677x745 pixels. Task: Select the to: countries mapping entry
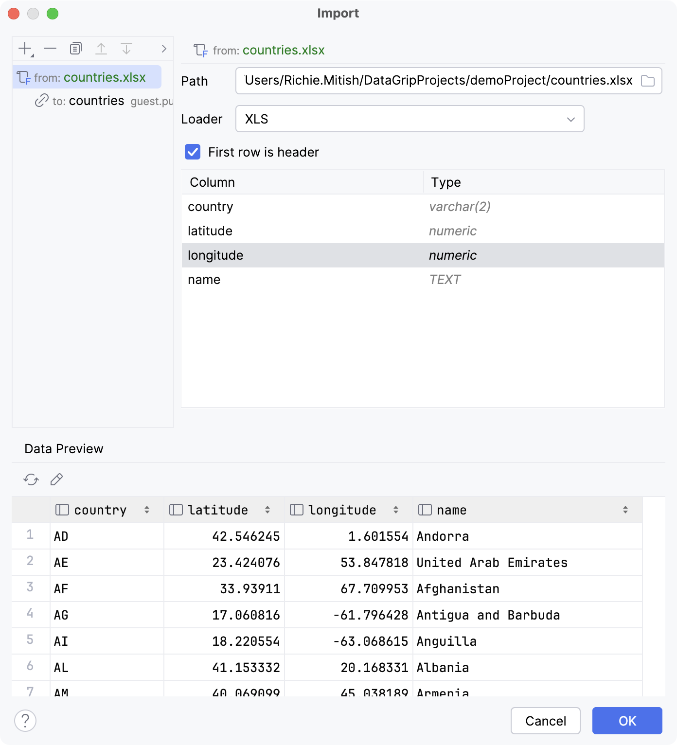coord(96,101)
